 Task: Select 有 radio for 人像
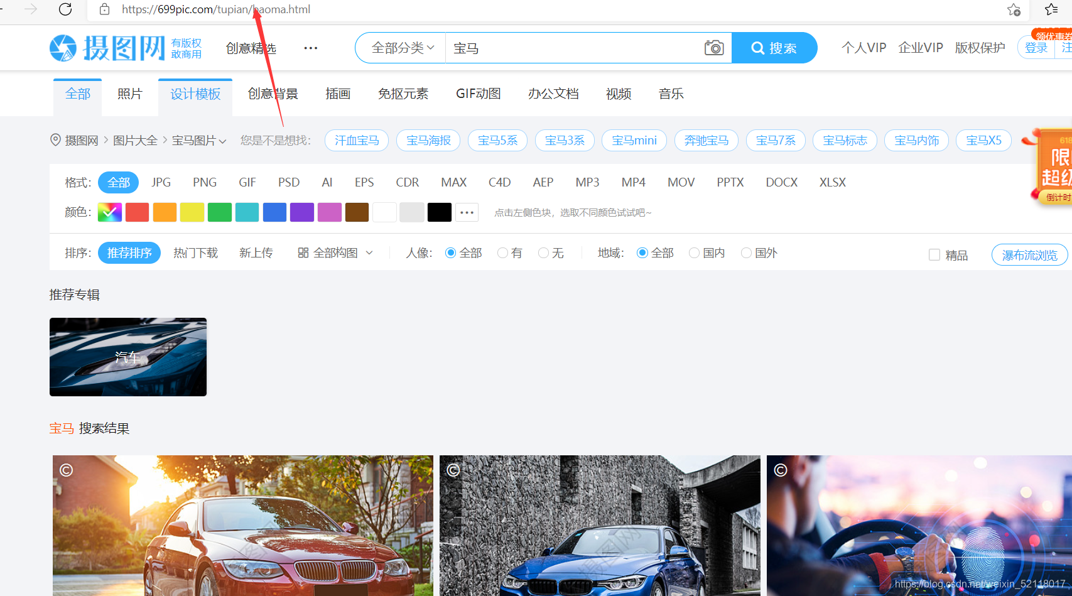(502, 252)
